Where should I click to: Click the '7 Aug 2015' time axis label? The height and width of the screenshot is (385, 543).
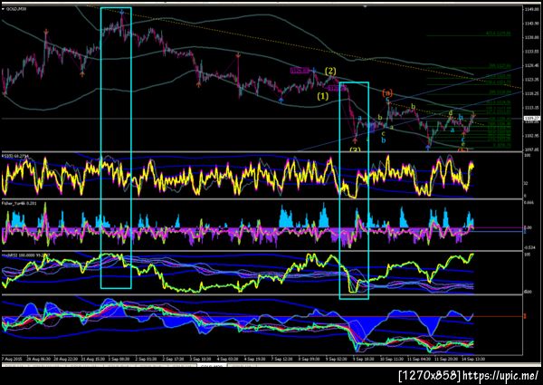(x=12, y=359)
